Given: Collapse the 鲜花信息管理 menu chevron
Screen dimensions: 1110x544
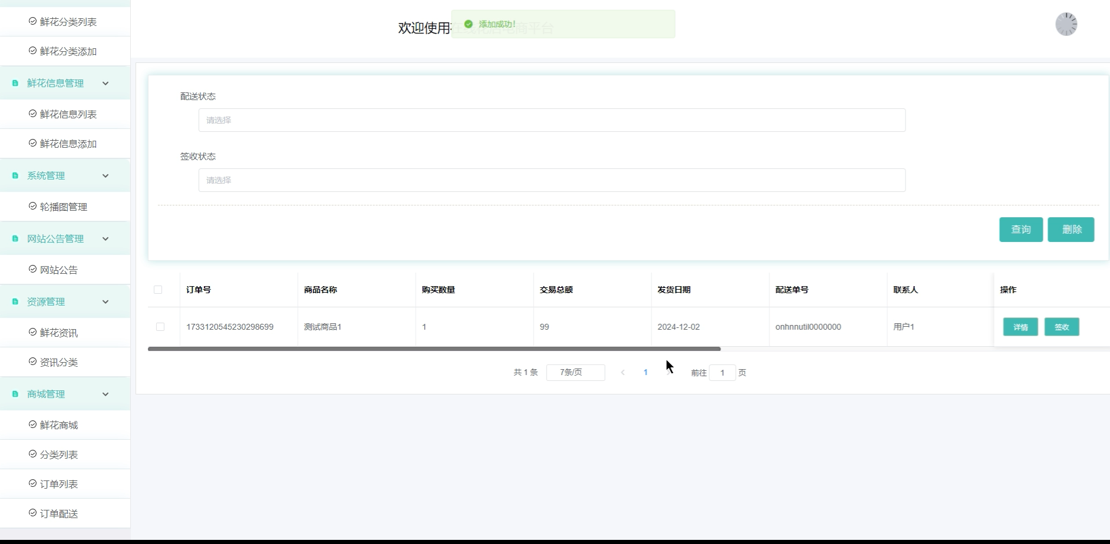Looking at the screenshot, I should (105, 83).
